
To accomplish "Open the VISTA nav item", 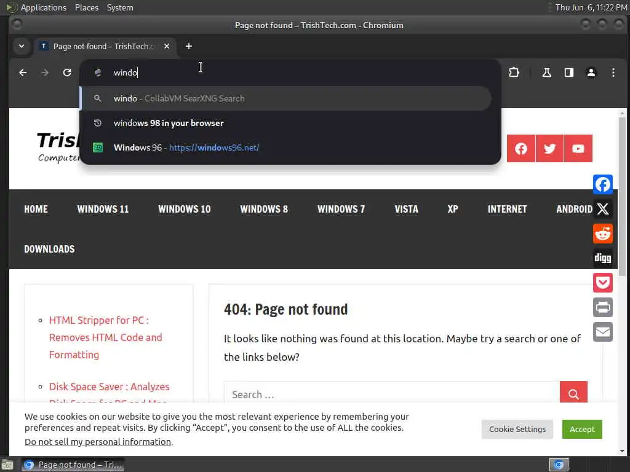I will click(x=406, y=209).
